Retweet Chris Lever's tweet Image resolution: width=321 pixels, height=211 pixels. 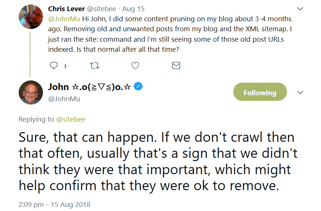[x=95, y=66]
